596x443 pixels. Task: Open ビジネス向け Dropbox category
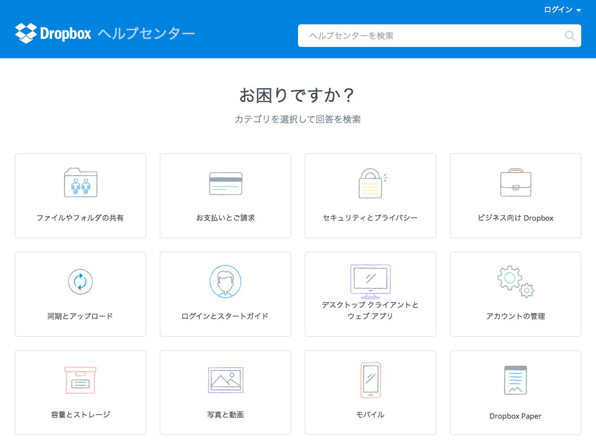[x=516, y=196]
